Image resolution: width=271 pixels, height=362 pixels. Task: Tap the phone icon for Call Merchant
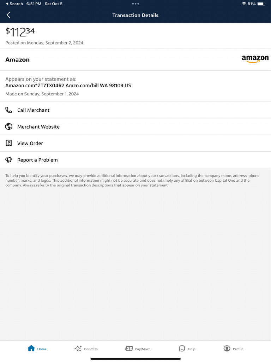point(9,110)
